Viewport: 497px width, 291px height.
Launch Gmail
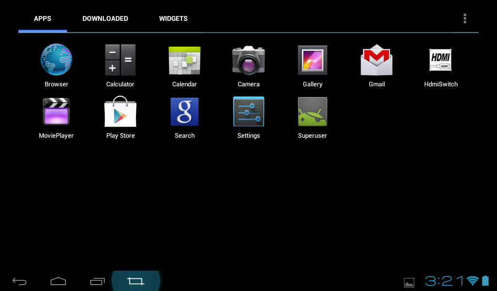coord(377,60)
